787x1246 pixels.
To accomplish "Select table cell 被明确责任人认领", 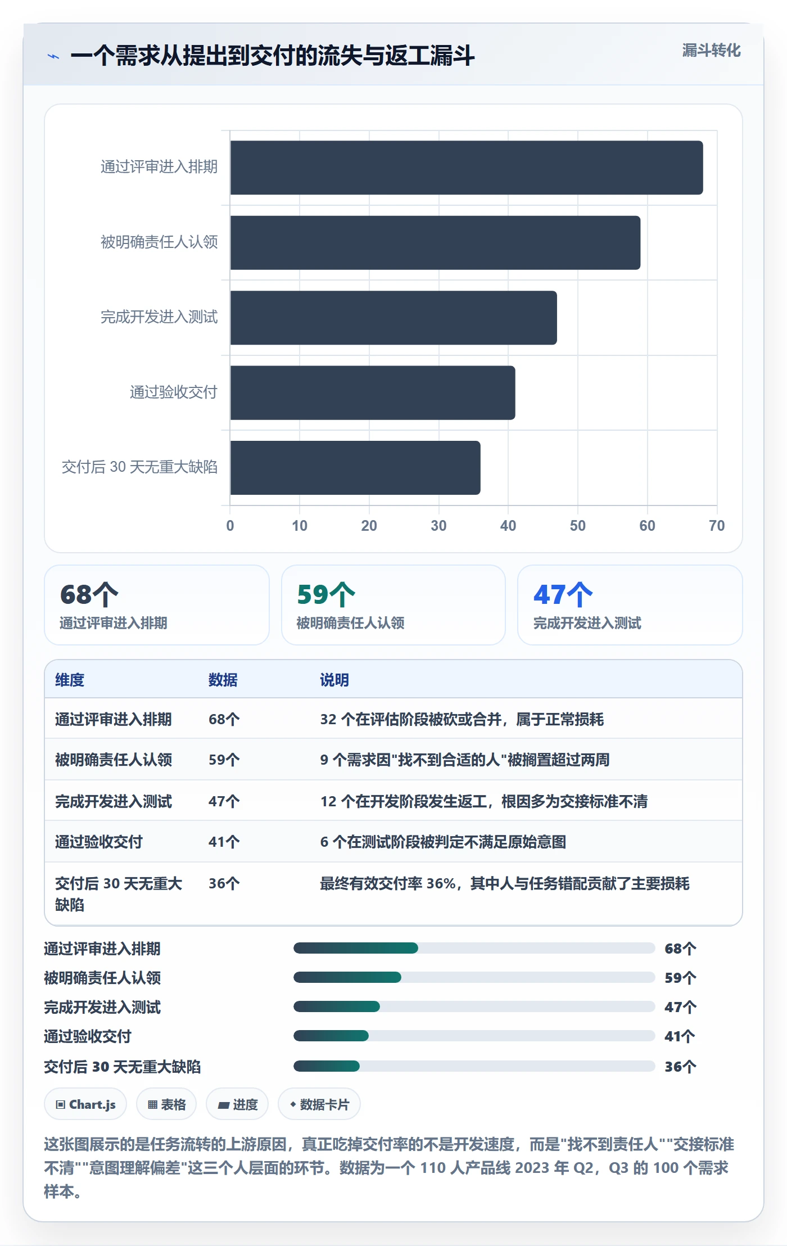I will tap(114, 760).
